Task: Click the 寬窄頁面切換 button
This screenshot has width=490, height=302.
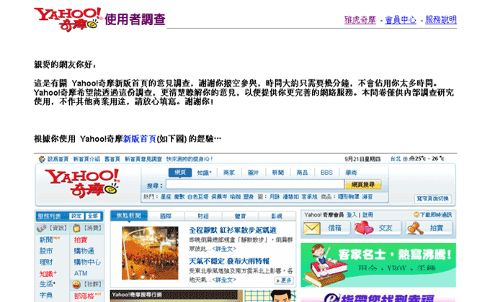Action: (x=433, y=198)
